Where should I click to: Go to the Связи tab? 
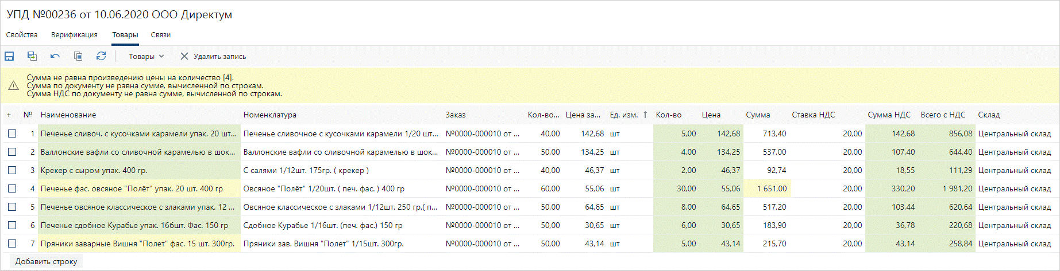tap(160, 35)
